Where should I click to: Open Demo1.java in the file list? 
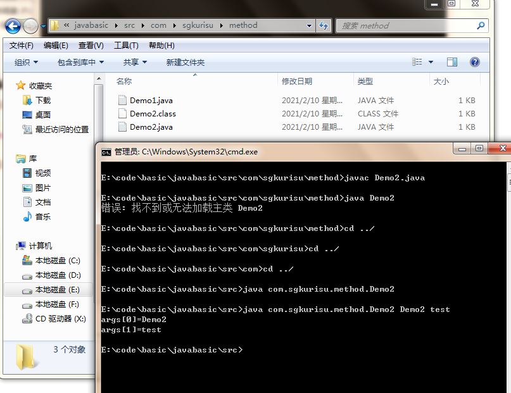(151, 101)
